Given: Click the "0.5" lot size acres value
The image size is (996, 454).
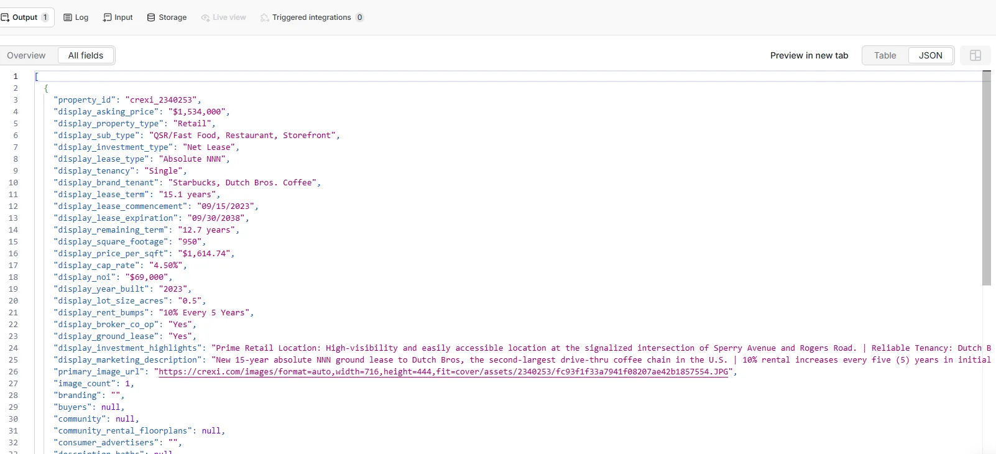Looking at the screenshot, I should coord(190,301).
